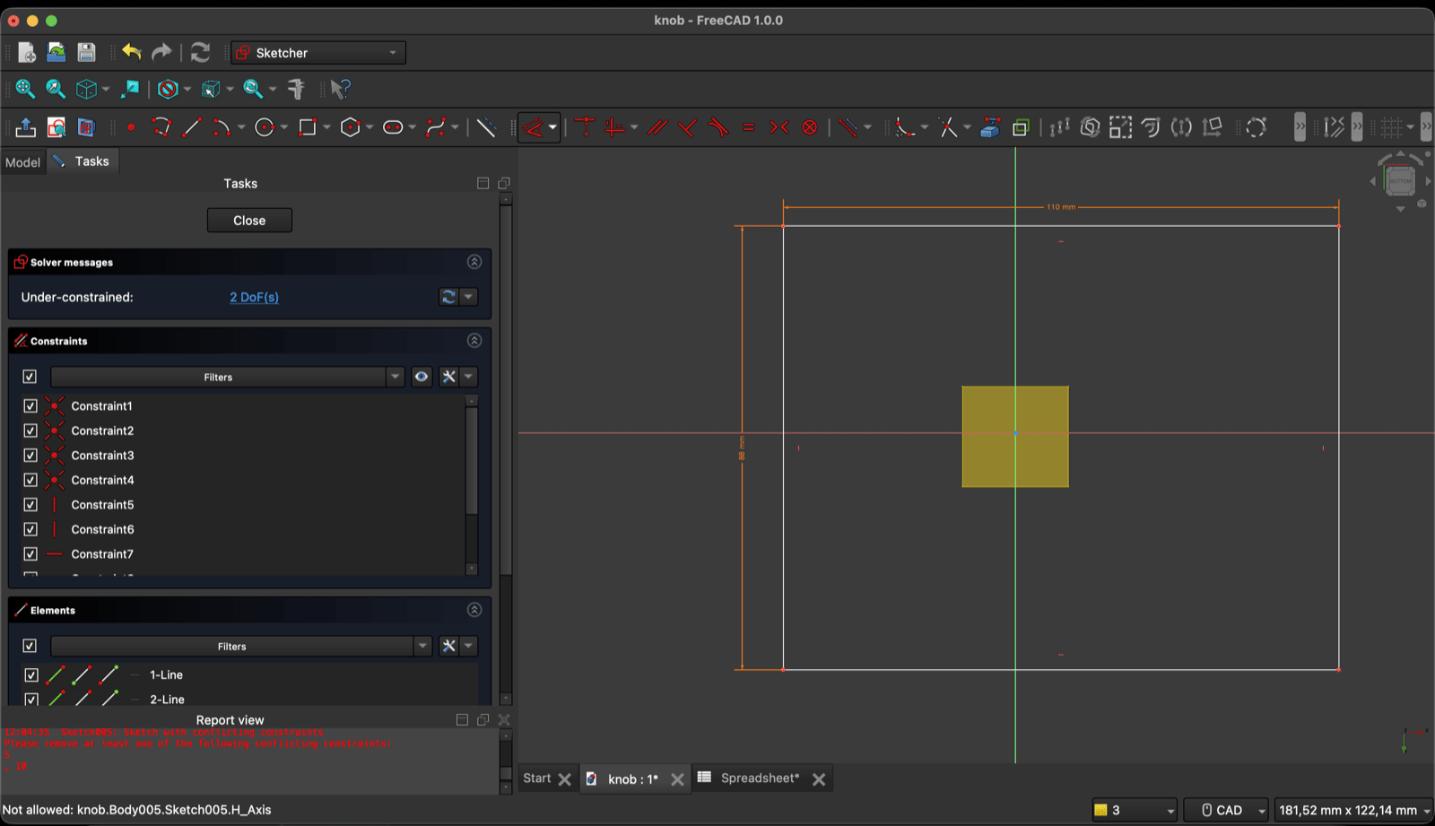Collapse the Elements section
1435x826 pixels.
click(x=474, y=610)
